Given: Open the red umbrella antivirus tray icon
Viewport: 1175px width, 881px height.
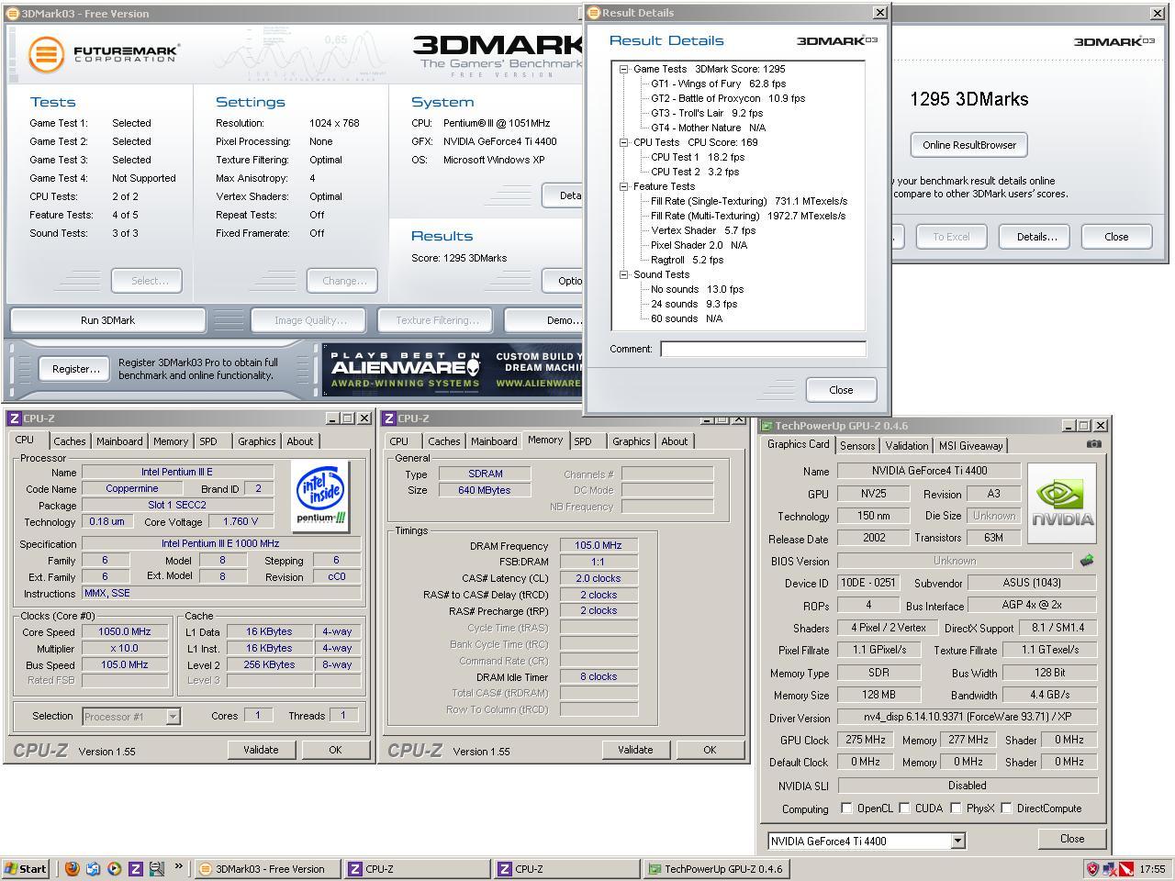Looking at the screenshot, I should 1125,868.
